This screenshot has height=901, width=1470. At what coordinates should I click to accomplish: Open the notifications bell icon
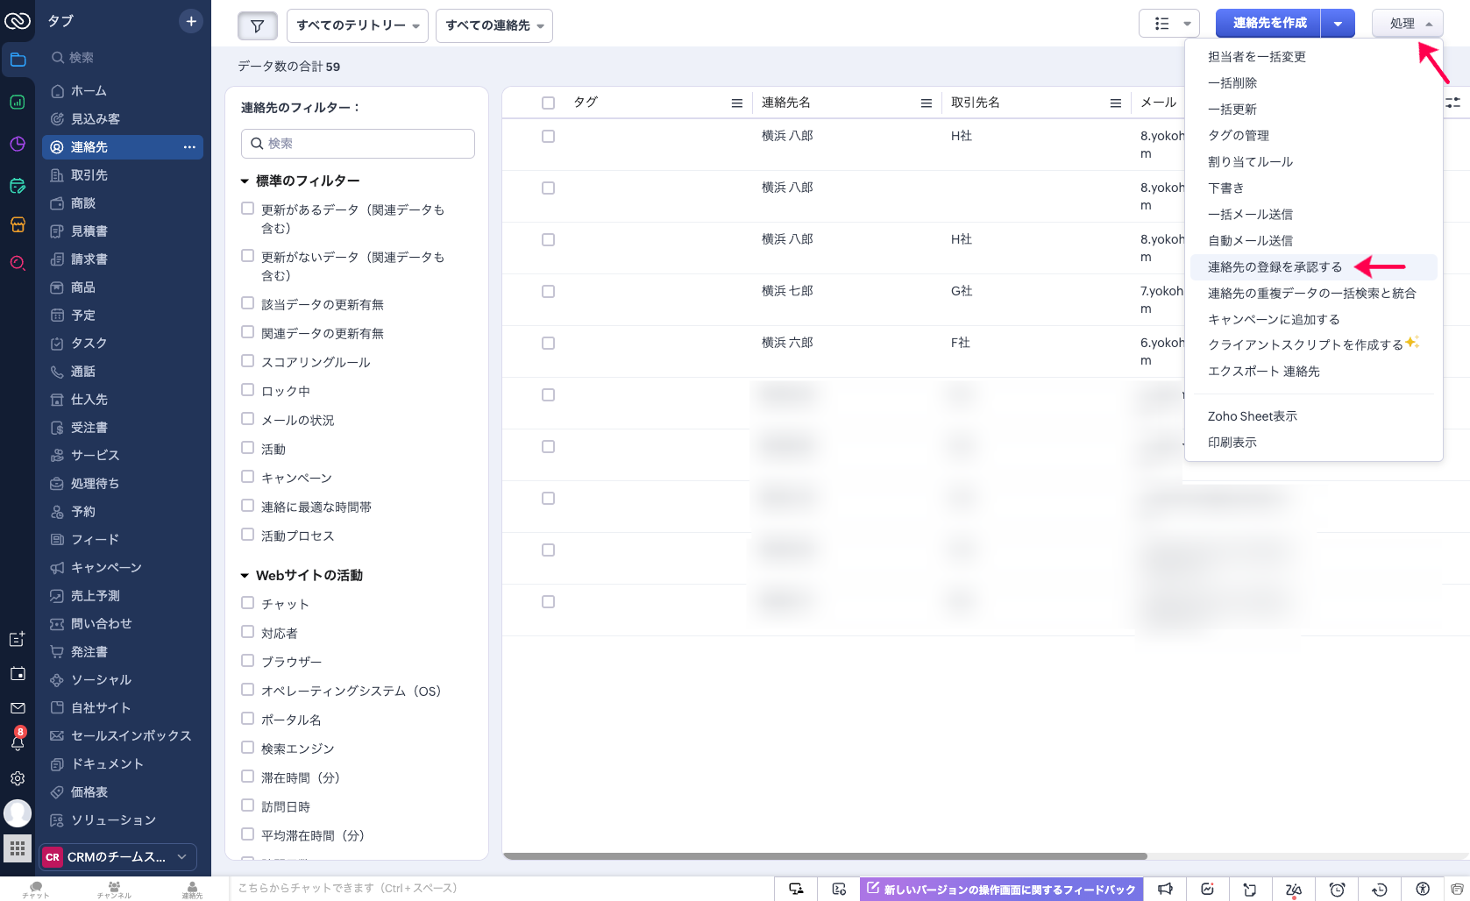(18, 742)
